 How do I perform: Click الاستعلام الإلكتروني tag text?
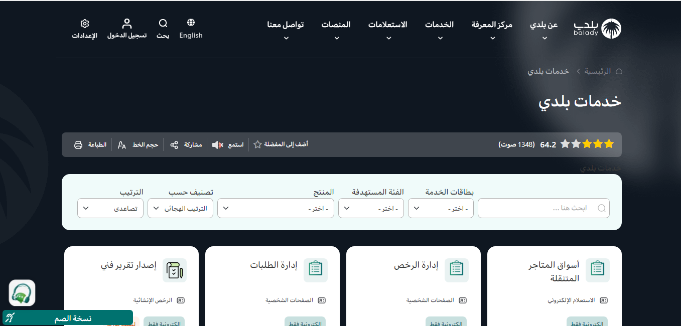(x=571, y=300)
